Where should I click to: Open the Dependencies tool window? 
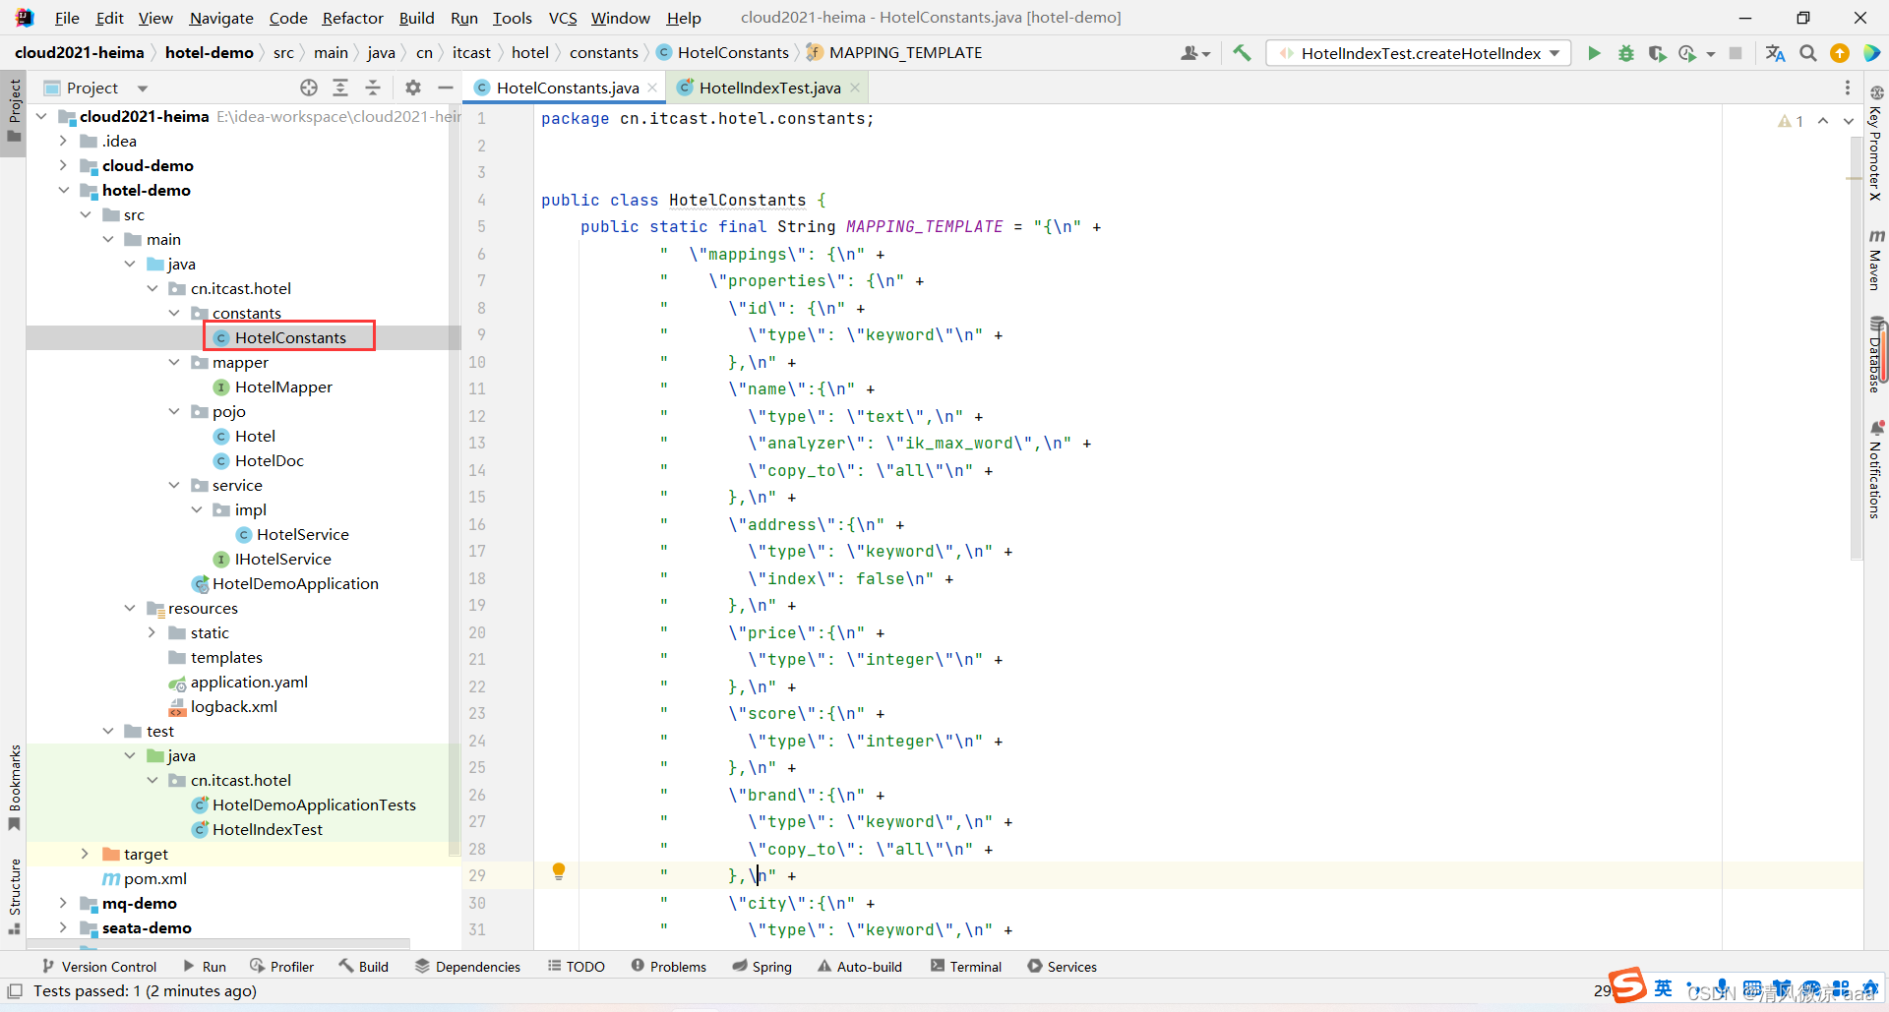467,967
